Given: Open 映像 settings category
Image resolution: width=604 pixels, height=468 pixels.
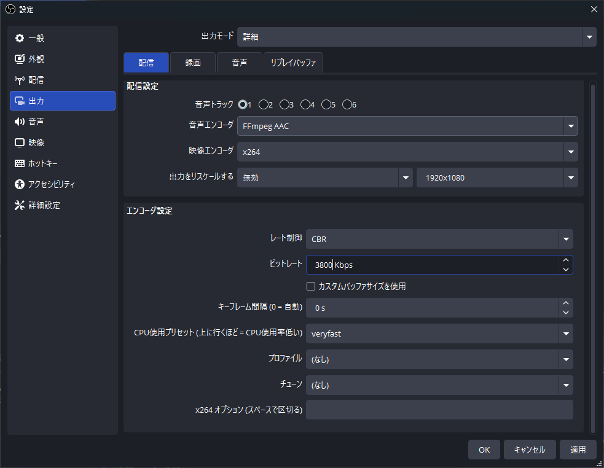Looking at the screenshot, I should tap(63, 142).
